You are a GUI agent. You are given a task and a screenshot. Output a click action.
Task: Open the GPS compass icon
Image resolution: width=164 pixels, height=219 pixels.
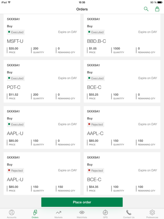click(x=105, y=213)
